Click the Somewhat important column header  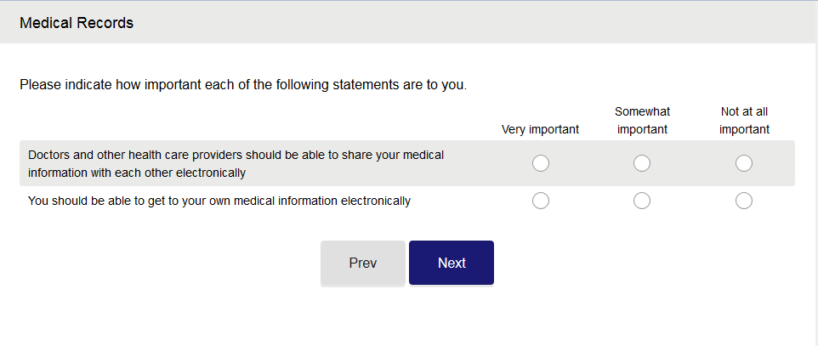[642, 121]
